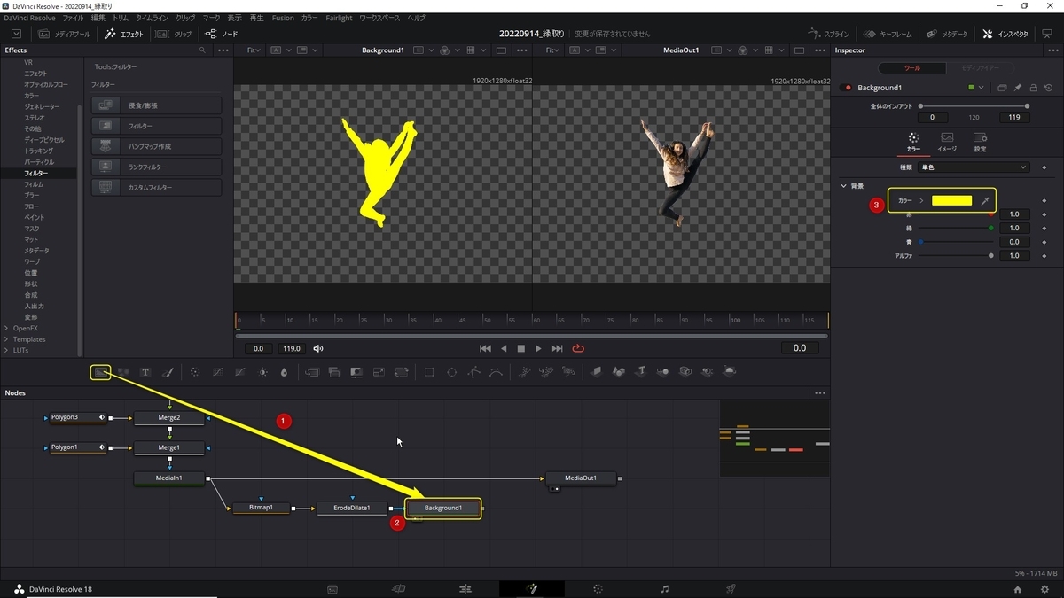The width and height of the screenshot is (1064, 598).
Task: Pick a color with the eyedropper icon
Action: pyautogui.click(x=984, y=201)
